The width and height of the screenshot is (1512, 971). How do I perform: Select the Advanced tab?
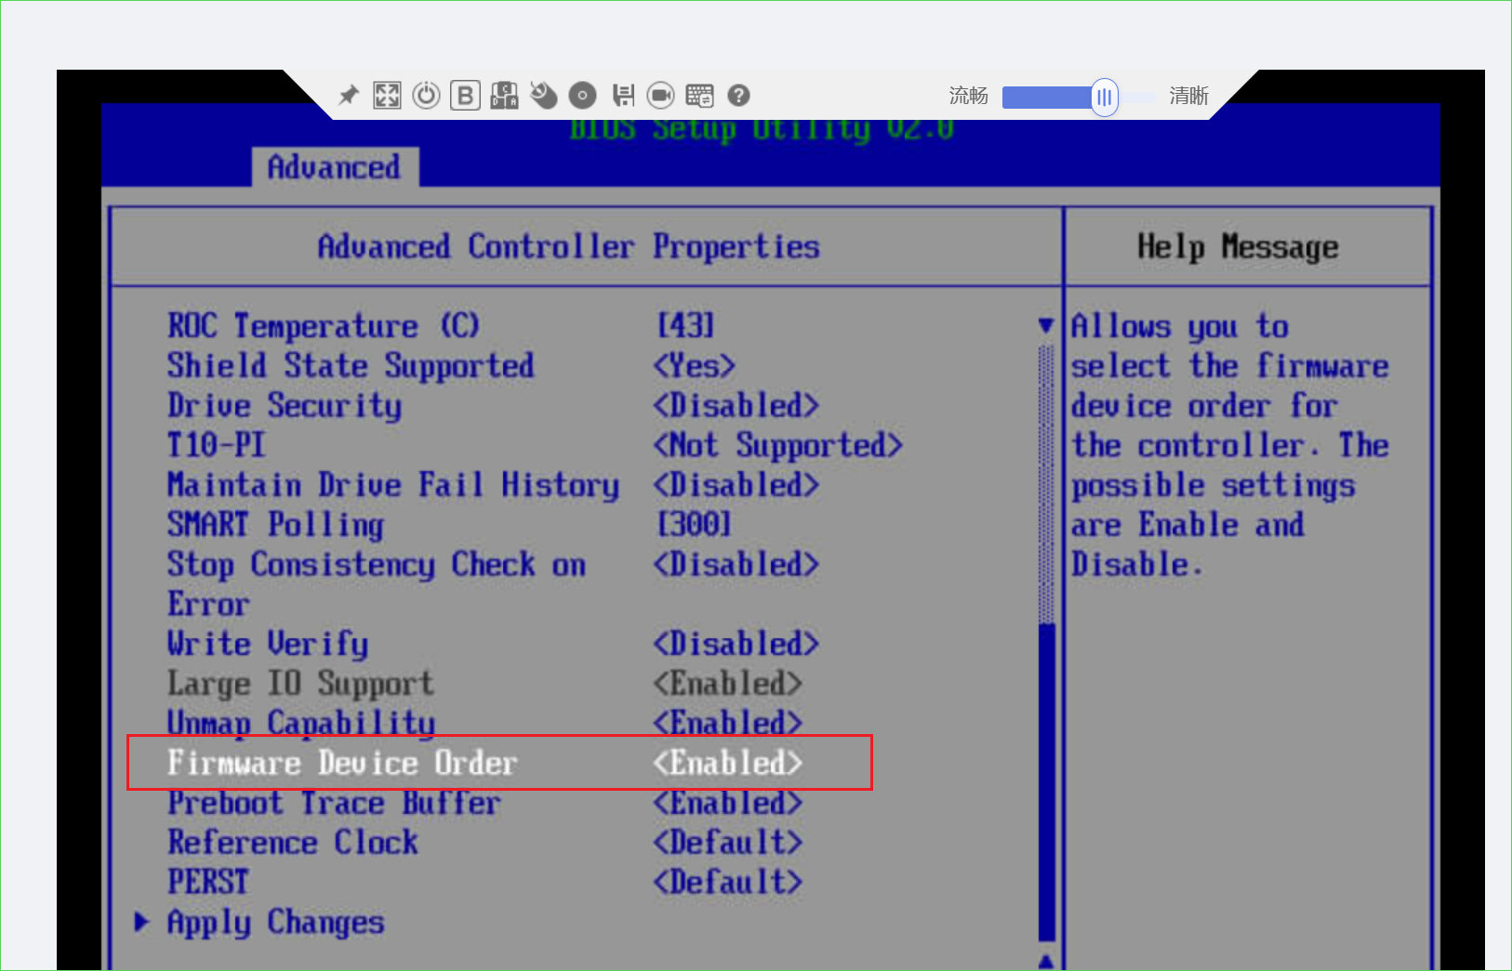[x=335, y=167]
